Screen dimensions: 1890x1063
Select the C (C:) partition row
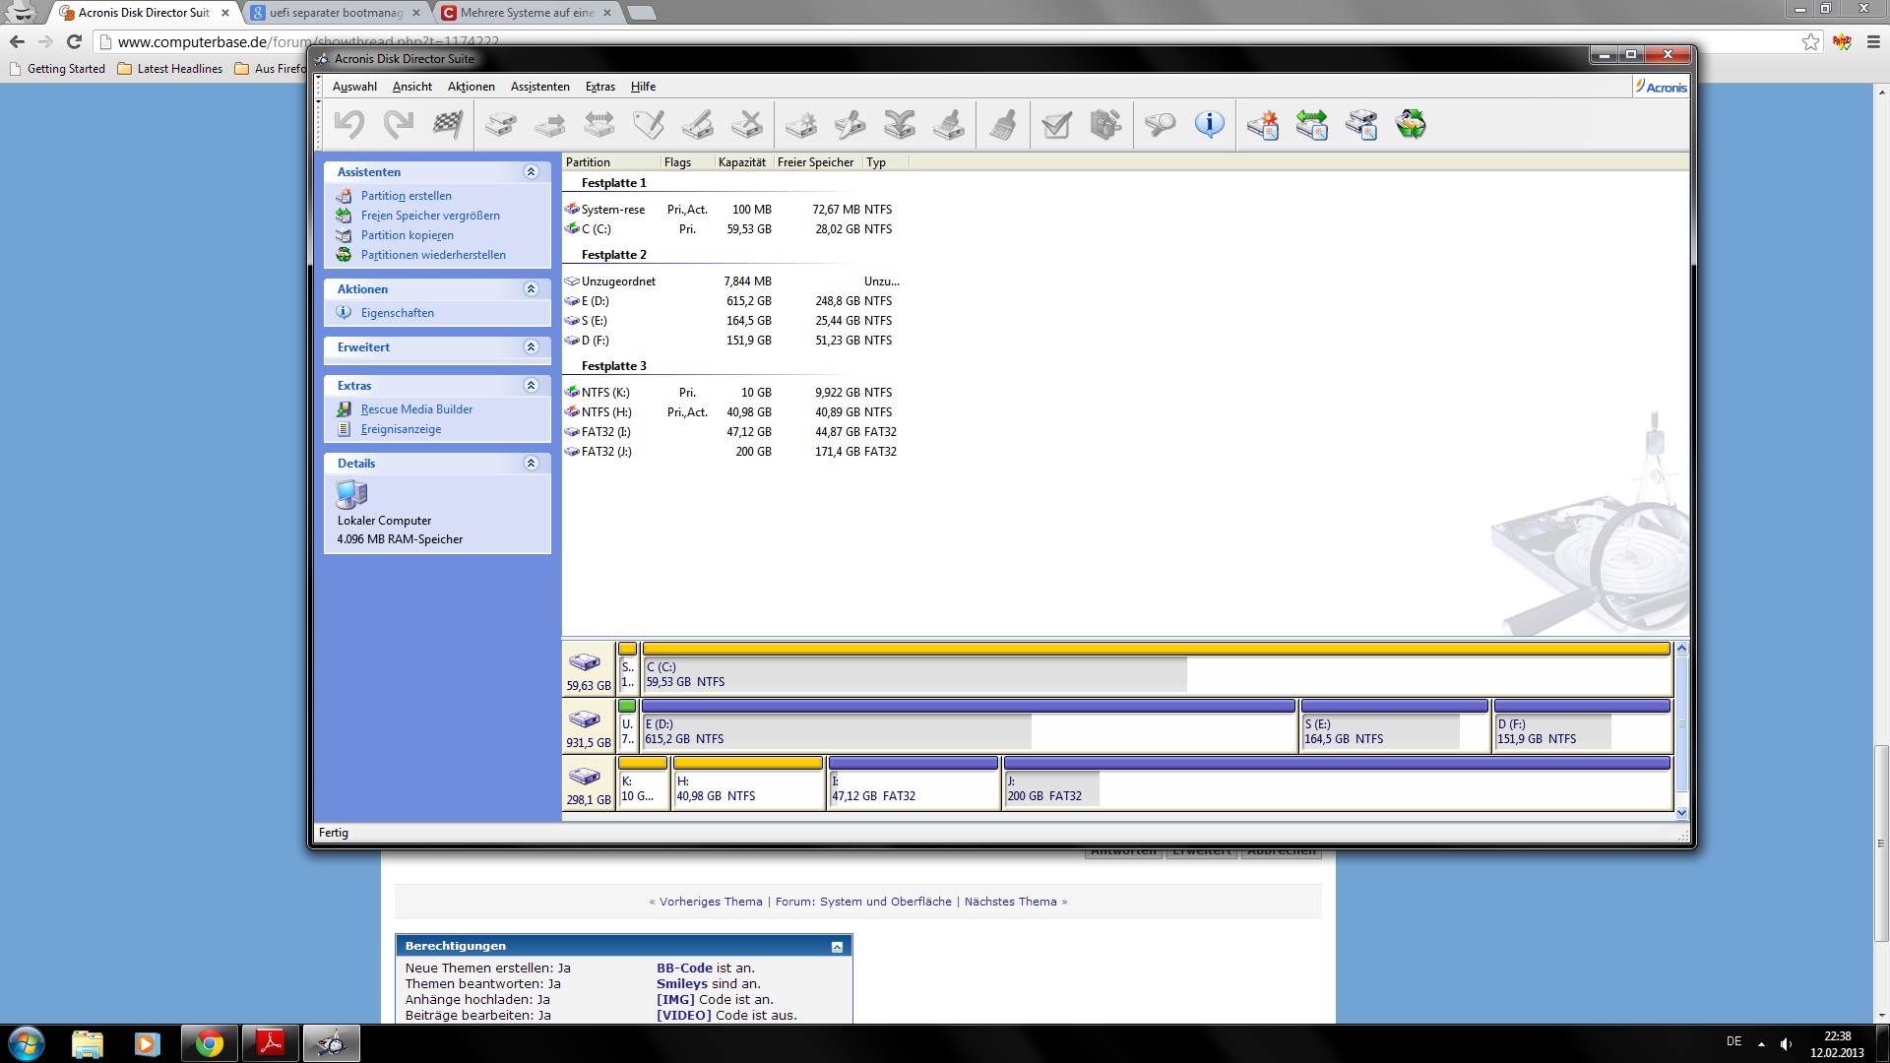(597, 229)
